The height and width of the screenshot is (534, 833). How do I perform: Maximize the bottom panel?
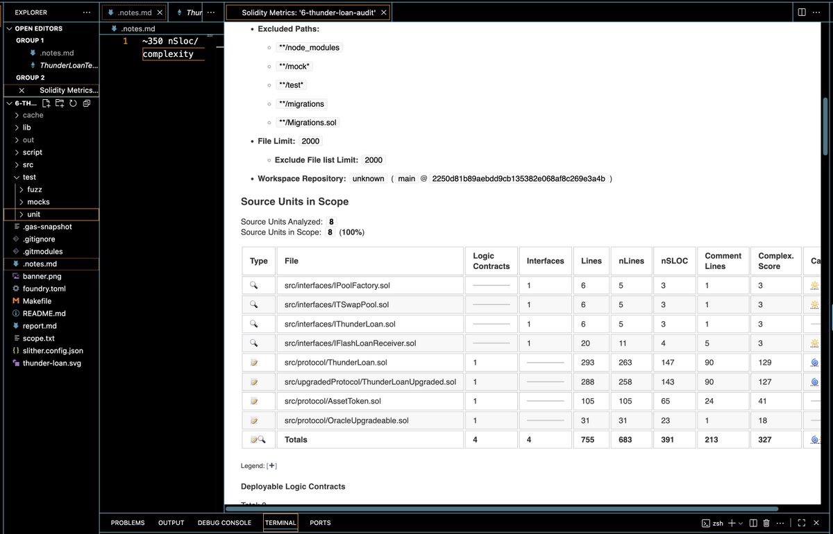801,523
